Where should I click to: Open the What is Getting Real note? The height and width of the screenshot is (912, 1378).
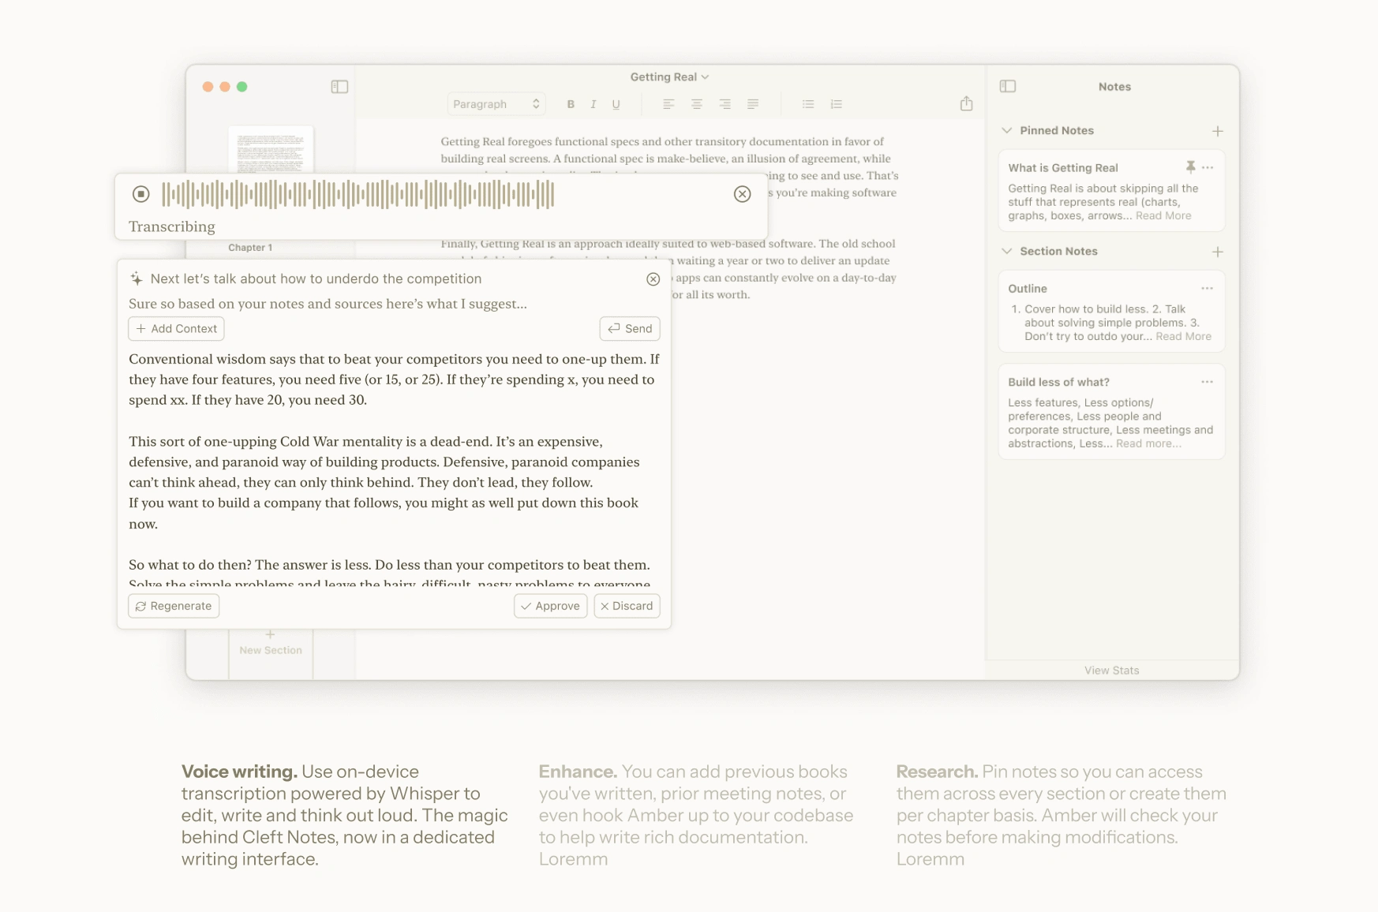(1111, 191)
